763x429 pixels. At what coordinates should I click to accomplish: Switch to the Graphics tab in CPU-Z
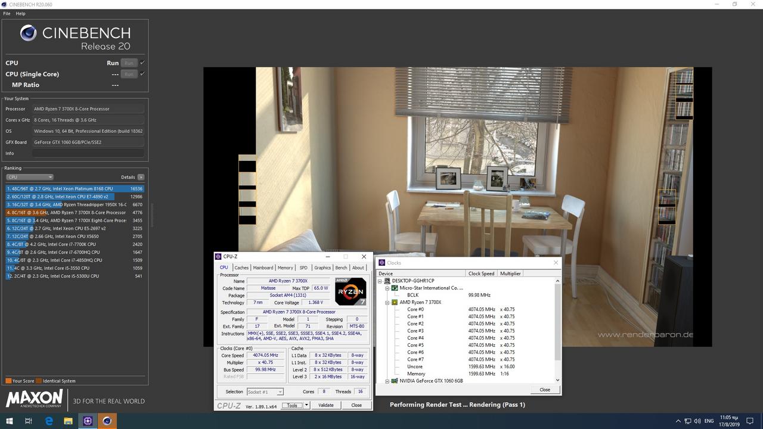(322, 268)
